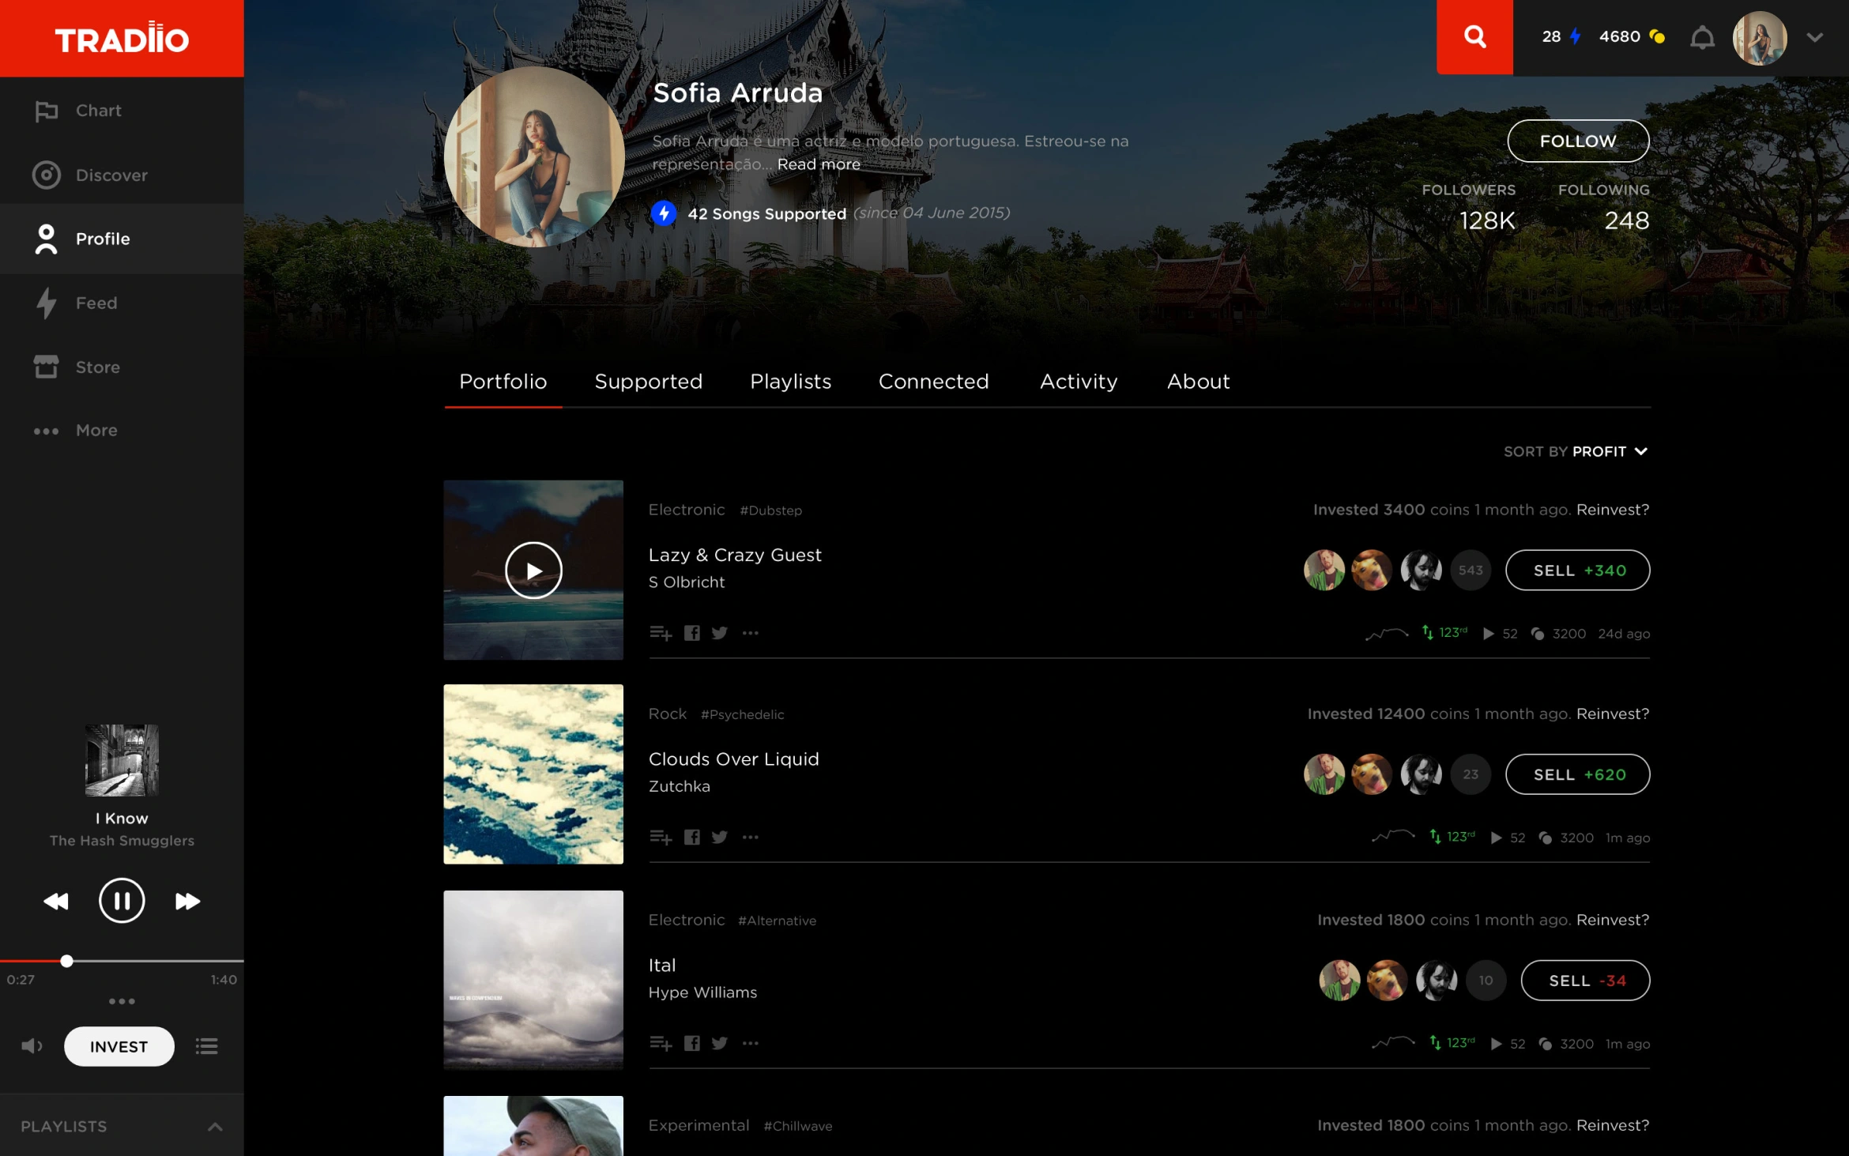Click Read more in the bio
The width and height of the screenshot is (1849, 1156).
tap(819, 164)
